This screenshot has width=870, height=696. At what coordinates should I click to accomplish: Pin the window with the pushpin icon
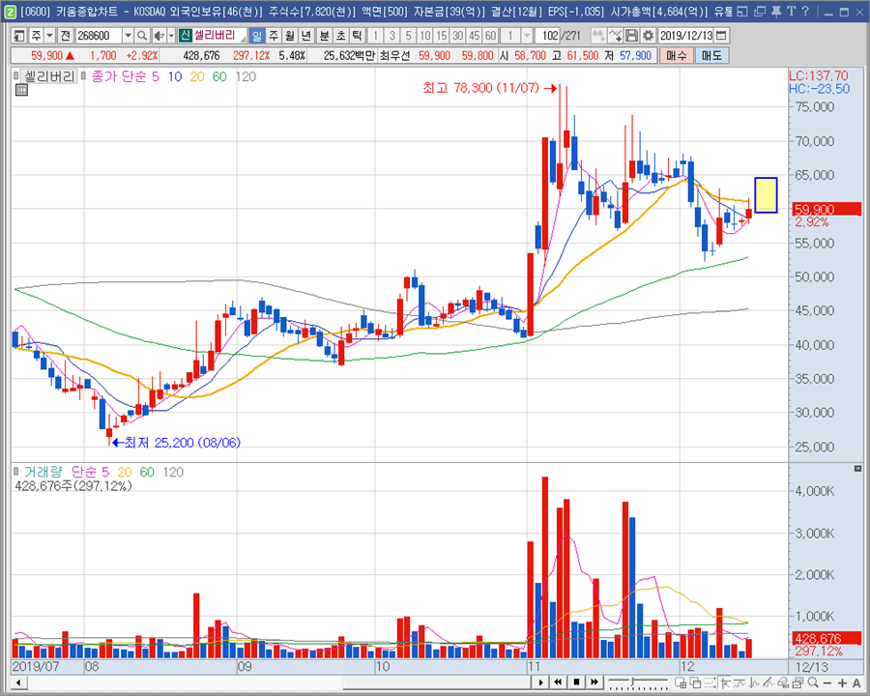point(776,11)
